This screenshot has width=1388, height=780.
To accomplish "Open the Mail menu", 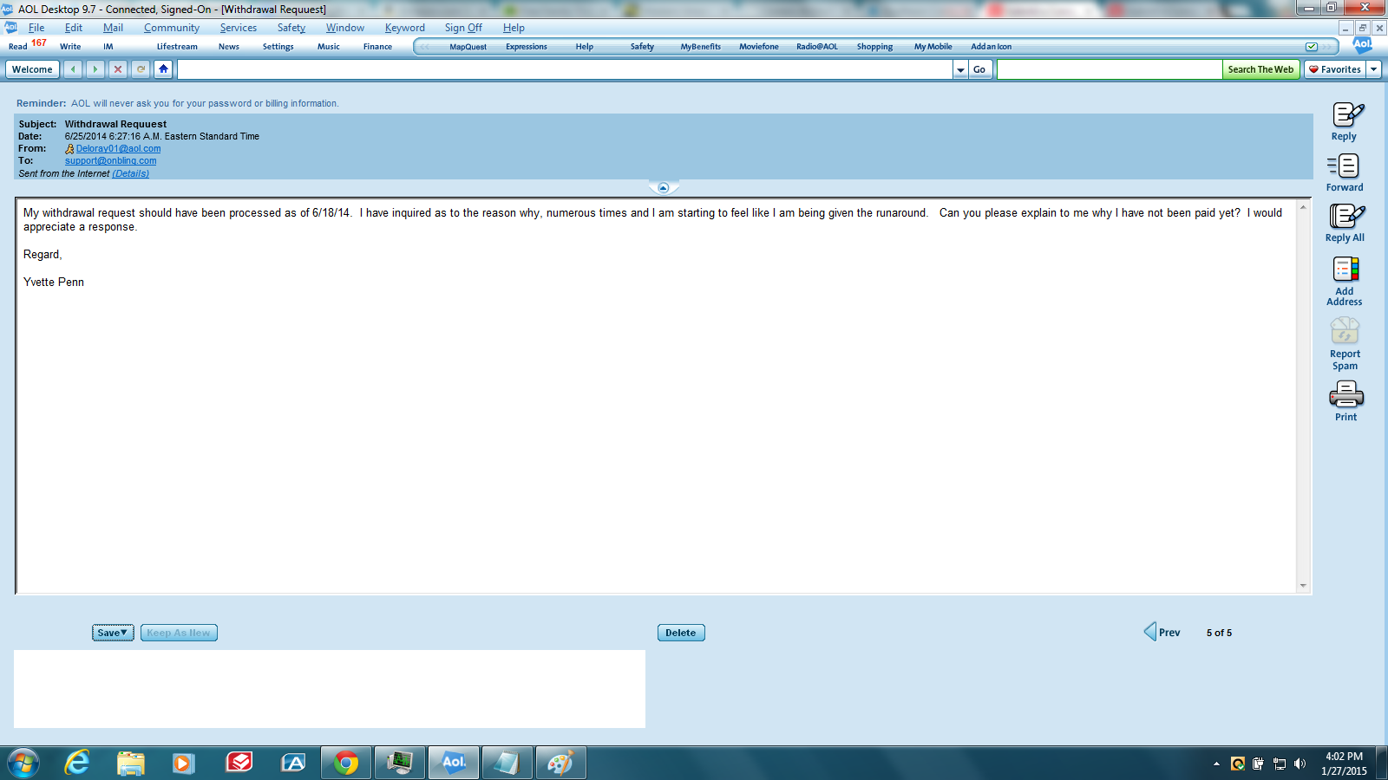I will pyautogui.click(x=113, y=28).
